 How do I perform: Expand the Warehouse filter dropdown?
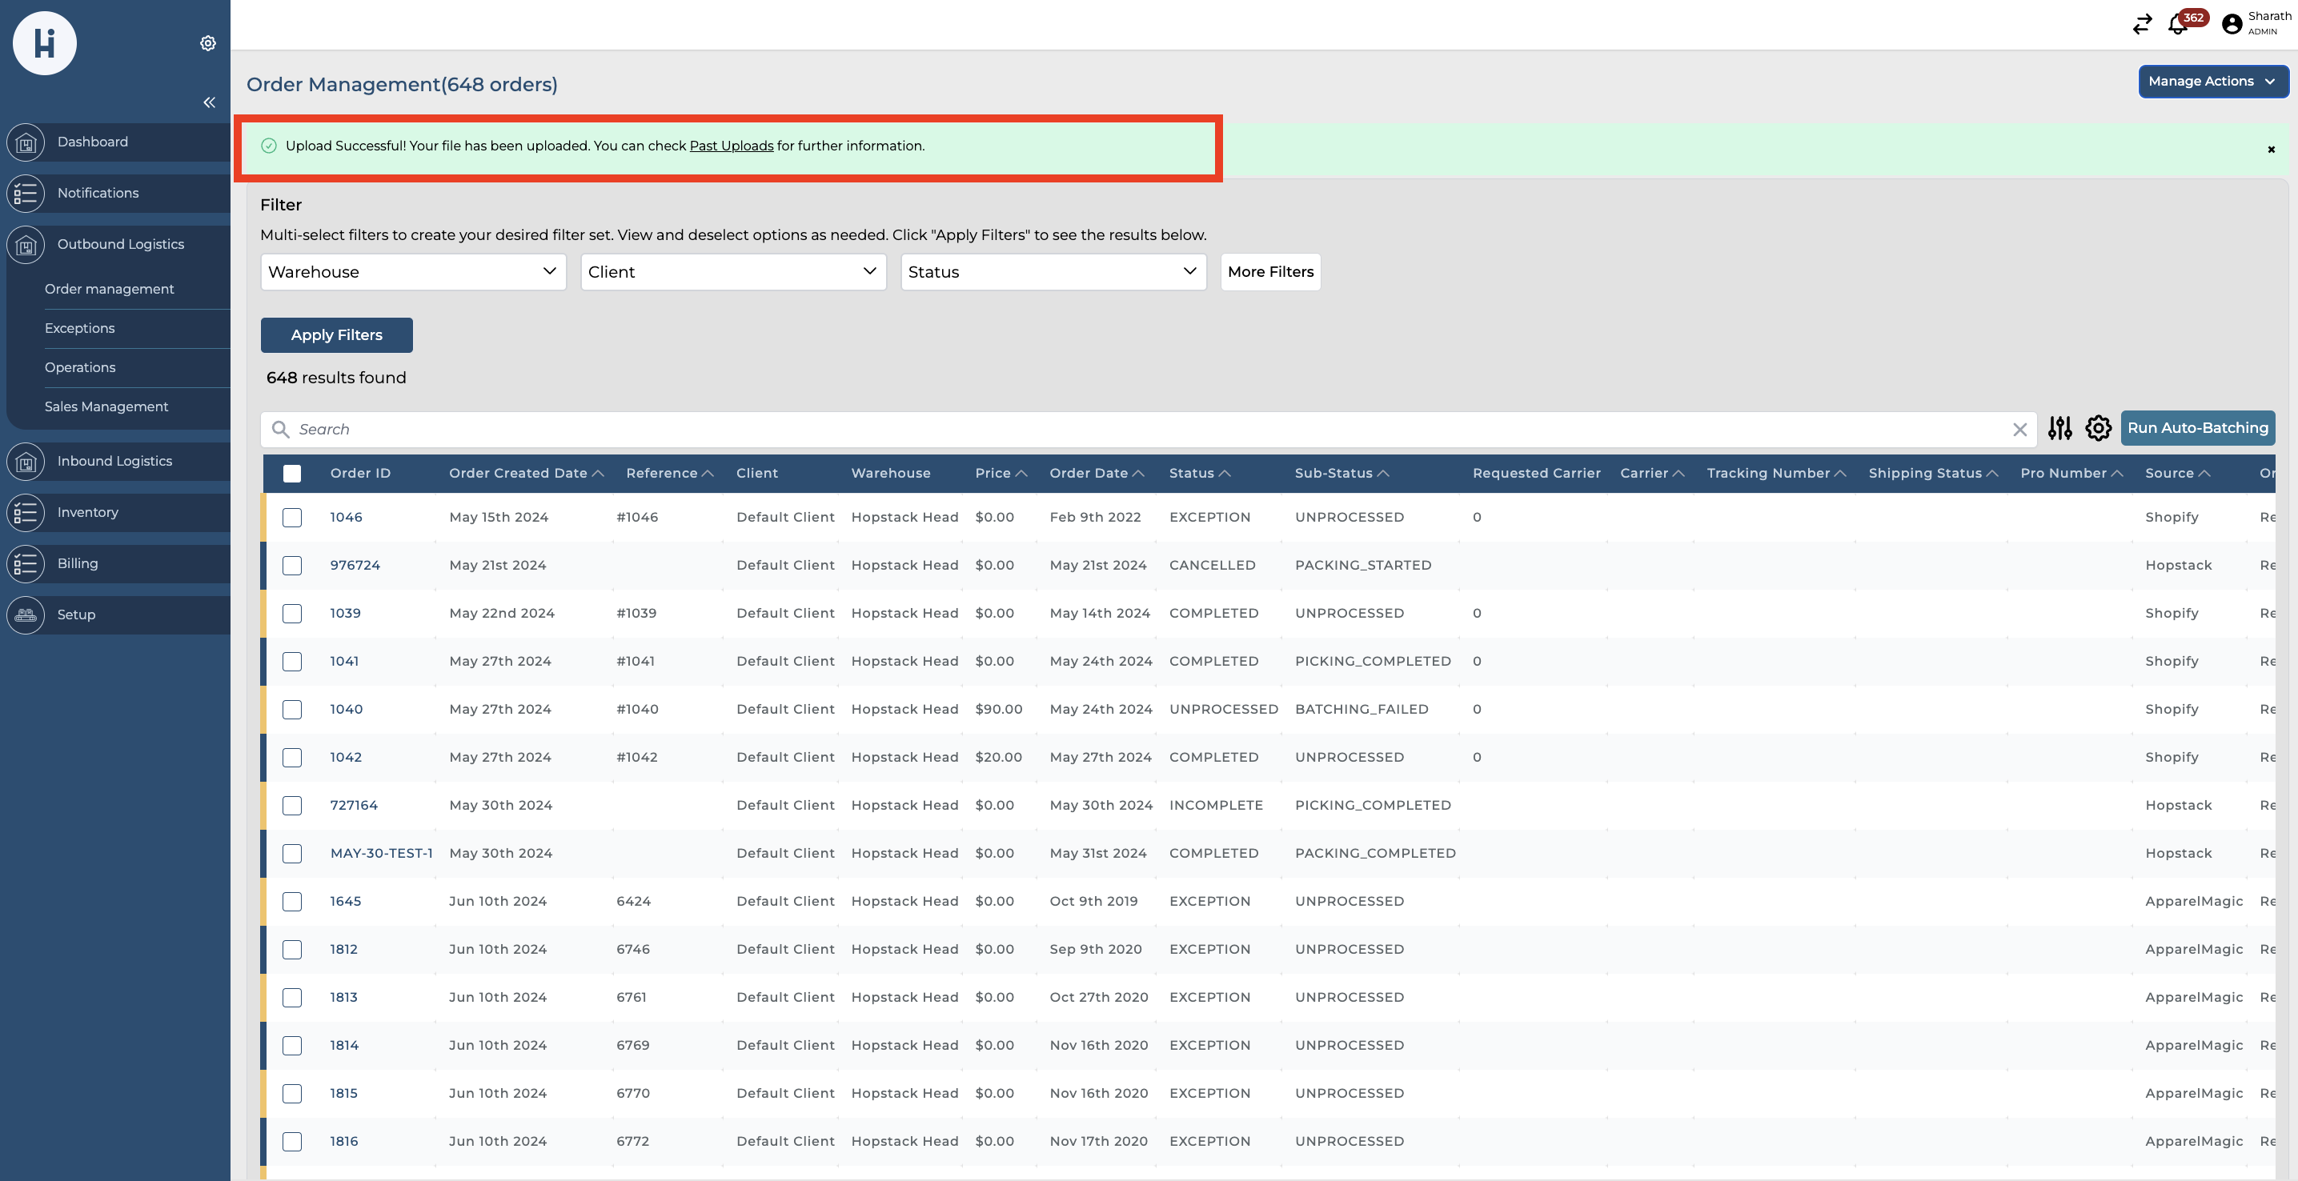coord(413,272)
